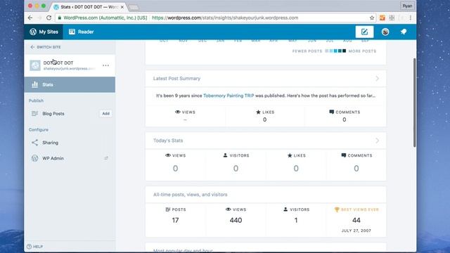
Task: Expand Today's Stats chevron
Action: (x=377, y=141)
